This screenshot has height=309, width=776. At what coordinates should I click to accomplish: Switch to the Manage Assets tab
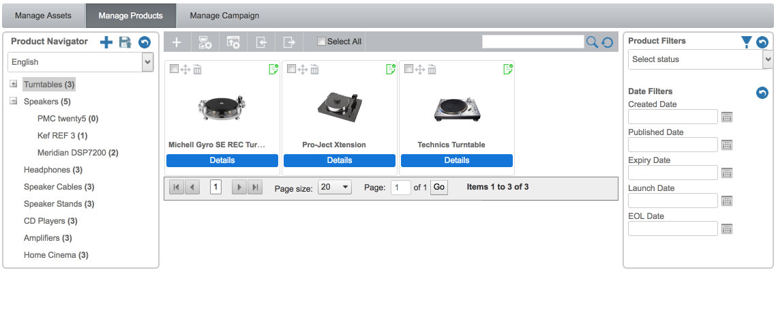(x=43, y=15)
